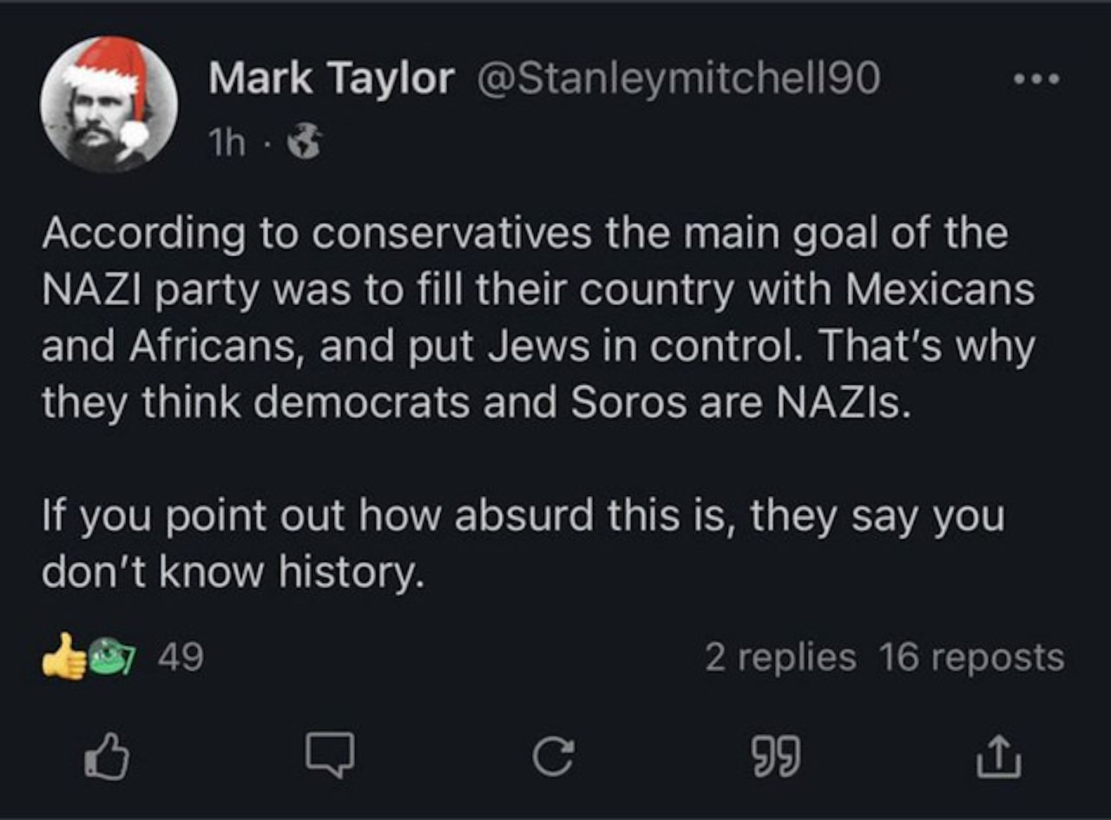Click the @Stanleymitchell90 handle
This screenshot has width=1111, height=820.
click(x=677, y=79)
